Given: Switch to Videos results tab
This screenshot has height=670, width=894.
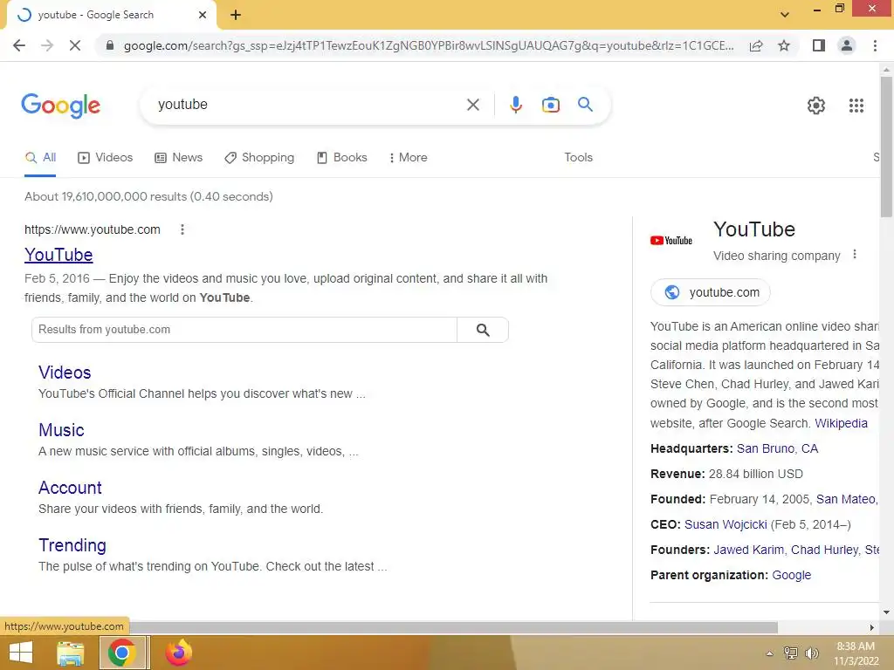Looking at the screenshot, I should click(x=106, y=158).
